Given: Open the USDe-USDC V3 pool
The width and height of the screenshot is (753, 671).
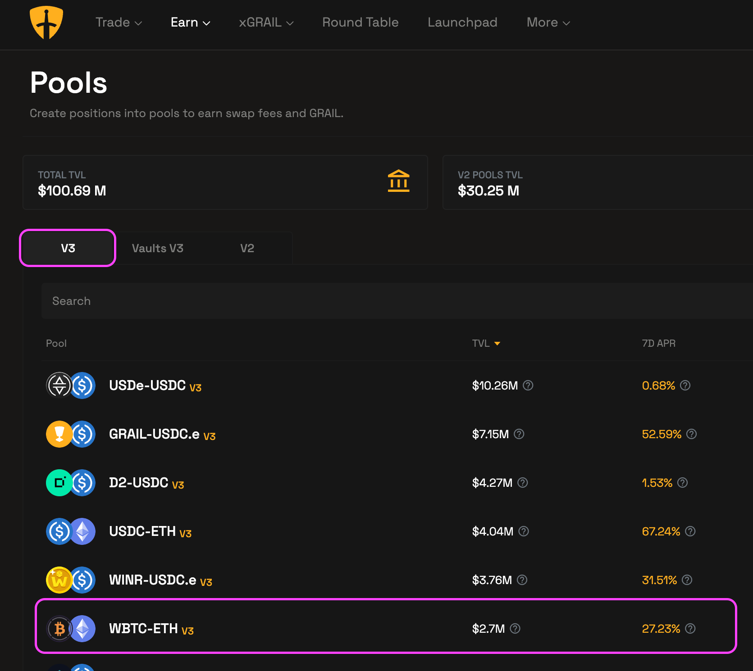Looking at the screenshot, I should tap(155, 386).
